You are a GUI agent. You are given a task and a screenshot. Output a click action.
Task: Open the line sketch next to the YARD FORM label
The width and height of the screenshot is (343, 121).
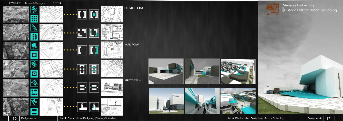coord(112,50)
